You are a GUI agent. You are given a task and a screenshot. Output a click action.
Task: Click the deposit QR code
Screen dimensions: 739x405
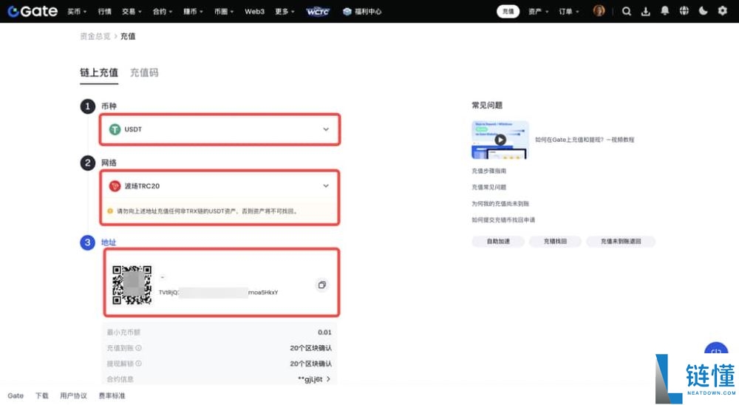(x=132, y=285)
